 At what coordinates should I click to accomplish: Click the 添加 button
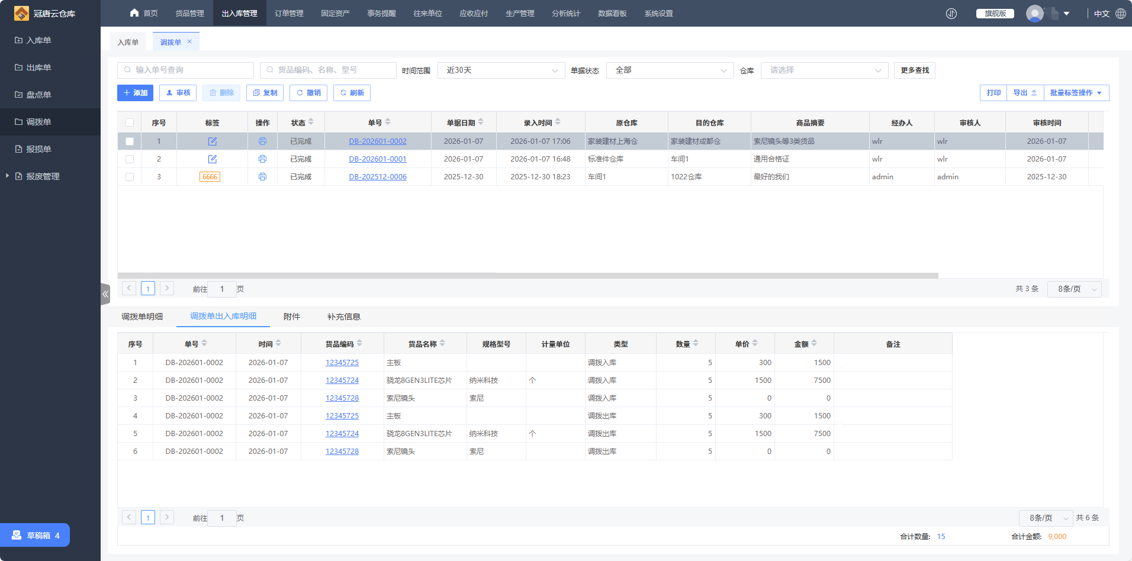[136, 93]
